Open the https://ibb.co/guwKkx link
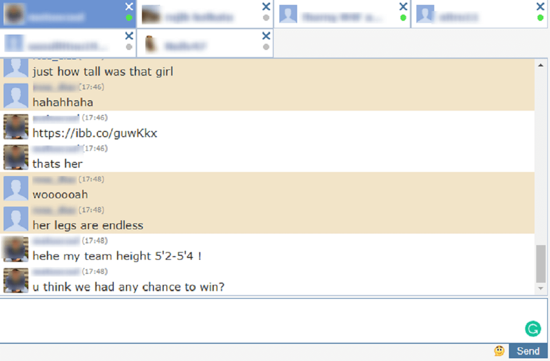 coord(95,133)
